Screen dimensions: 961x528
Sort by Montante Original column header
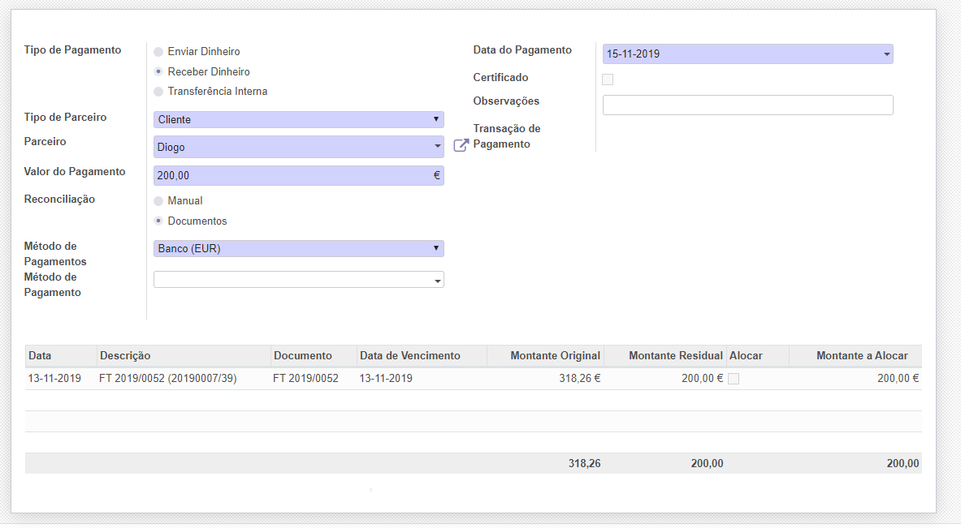(555, 356)
